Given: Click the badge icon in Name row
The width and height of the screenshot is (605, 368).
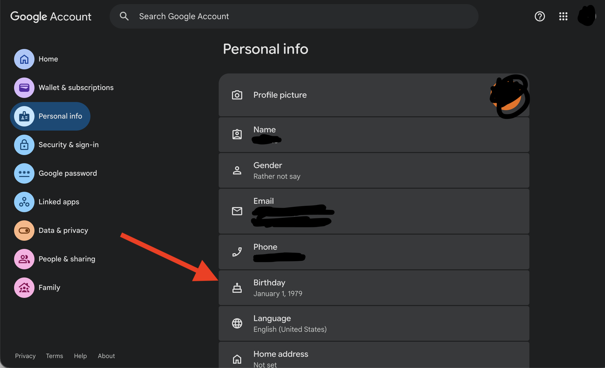Looking at the screenshot, I should [x=237, y=134].
